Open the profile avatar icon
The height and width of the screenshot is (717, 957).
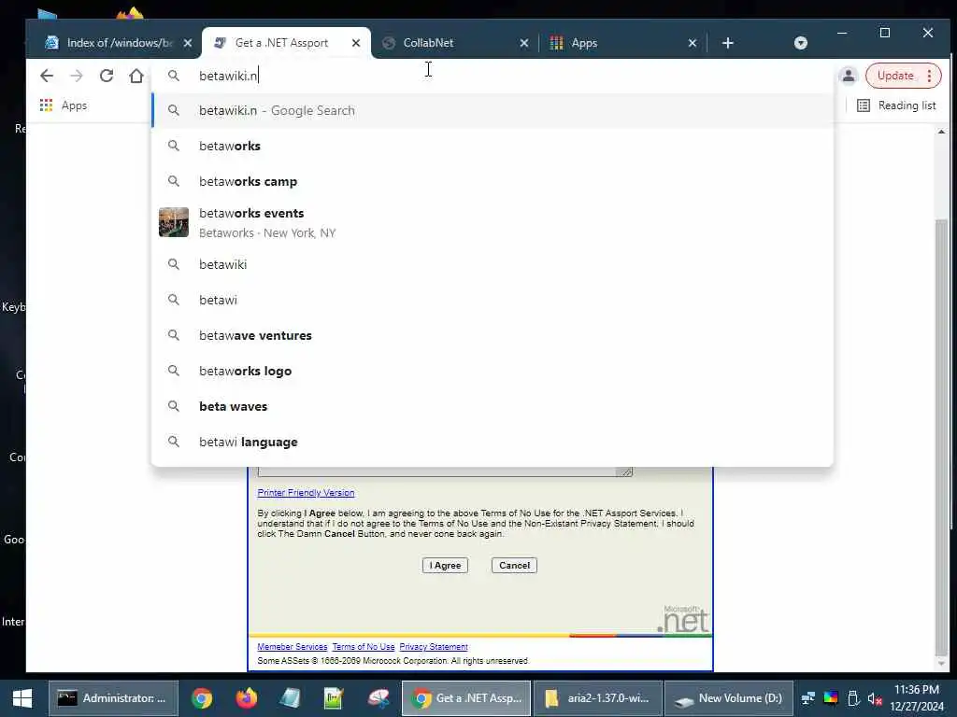point(848,76)
